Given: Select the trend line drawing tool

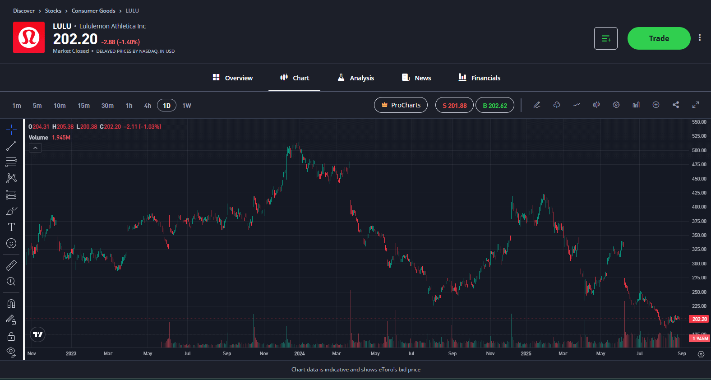Looking at the screenshot, I should [x=11, y=146].
